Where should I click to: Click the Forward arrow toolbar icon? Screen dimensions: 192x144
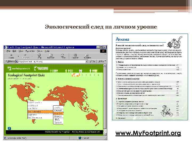25,55
